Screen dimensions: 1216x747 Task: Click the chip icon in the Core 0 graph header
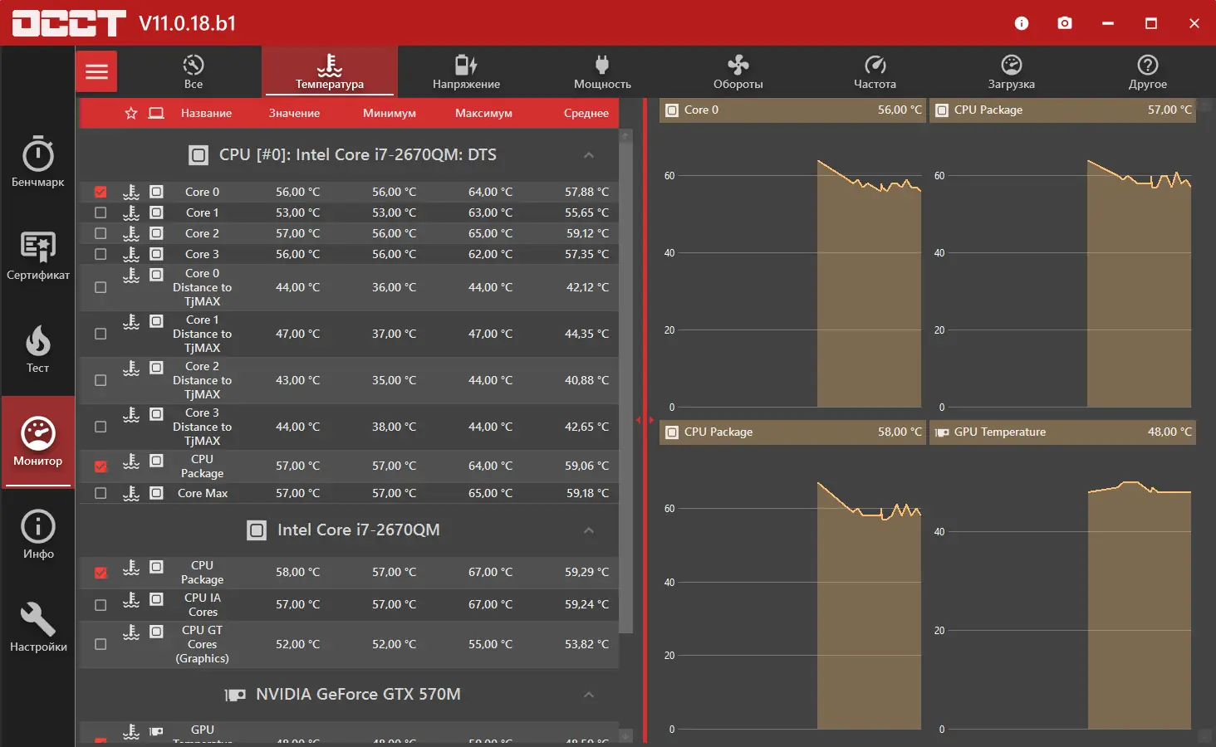tap(671, 110)
